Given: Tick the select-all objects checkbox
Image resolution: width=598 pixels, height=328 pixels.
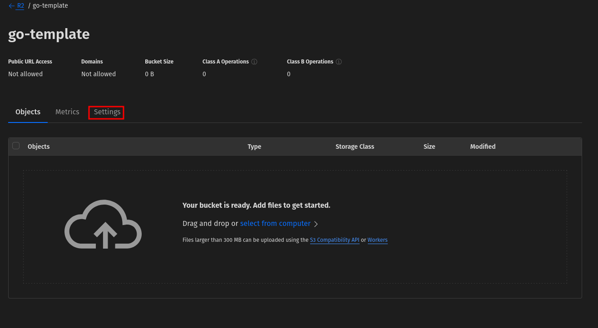Looking at the screenshot, I should (x=16, y=146).
